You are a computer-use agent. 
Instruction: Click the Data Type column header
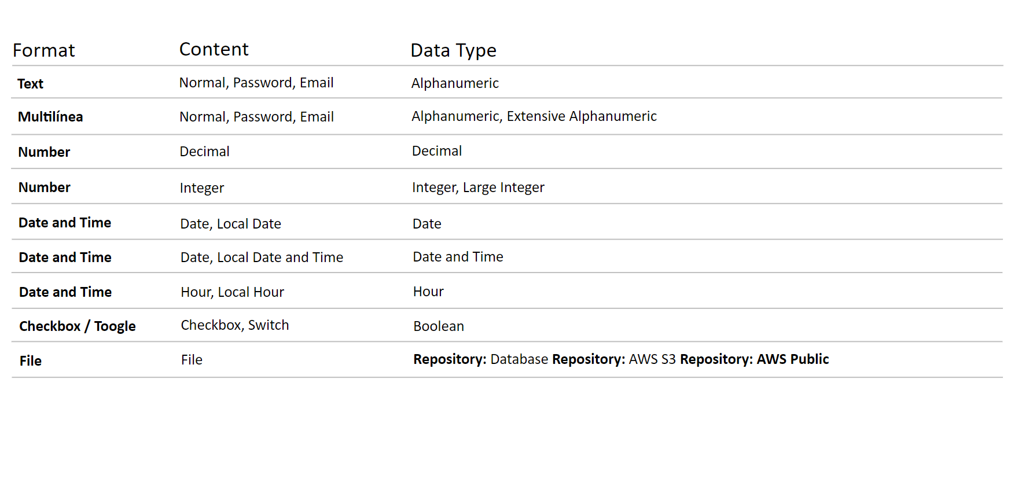point(453,51)
